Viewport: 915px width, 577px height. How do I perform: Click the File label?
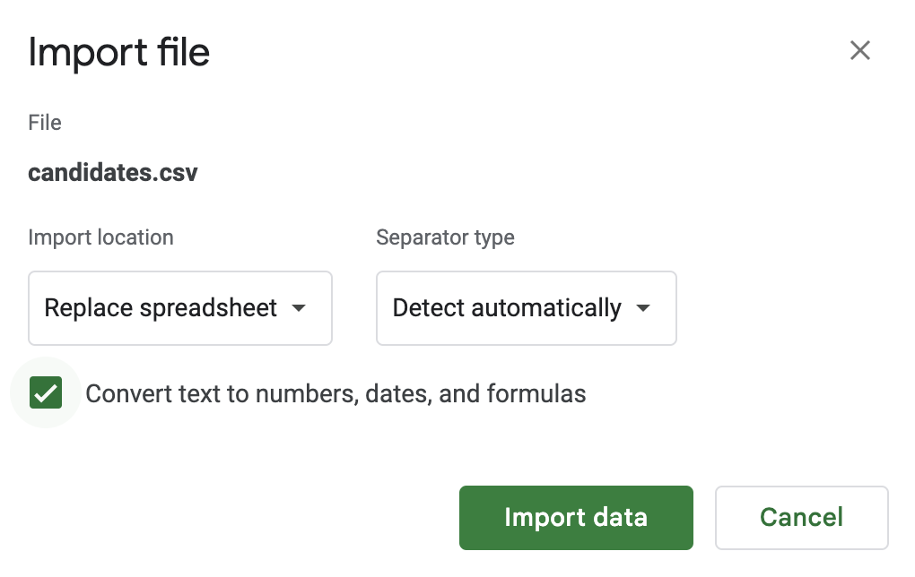click(x=45, y=123)
